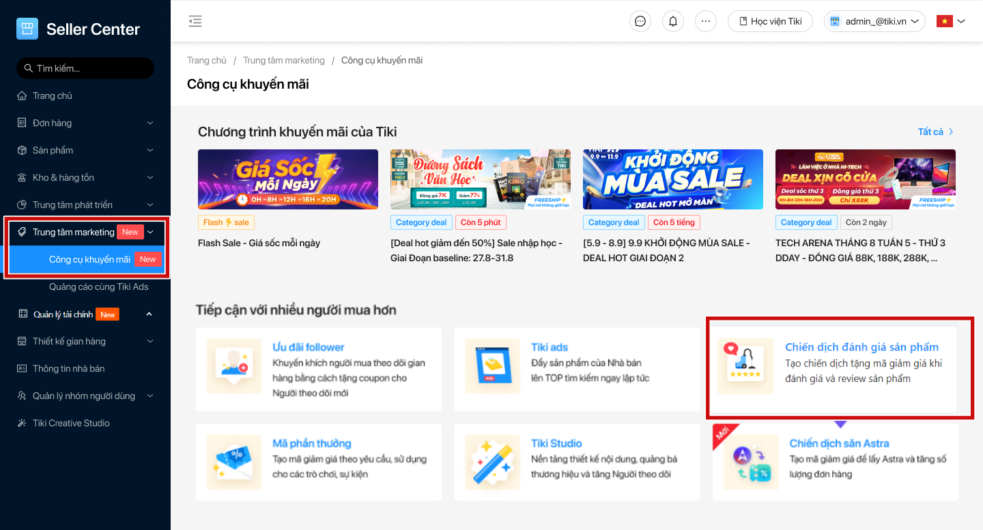Open the Ưu đãi follower title link
983x530 pixels.
coord(309,347)
